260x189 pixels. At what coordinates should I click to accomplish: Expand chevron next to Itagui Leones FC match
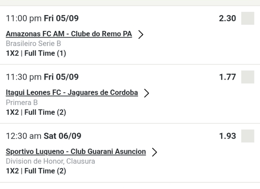tap(146, 93)
